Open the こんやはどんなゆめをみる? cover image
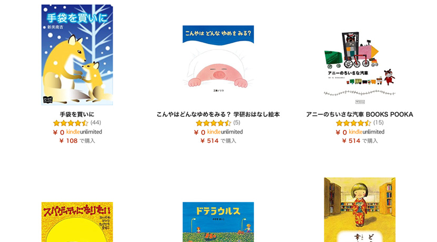 click(218, 59)
